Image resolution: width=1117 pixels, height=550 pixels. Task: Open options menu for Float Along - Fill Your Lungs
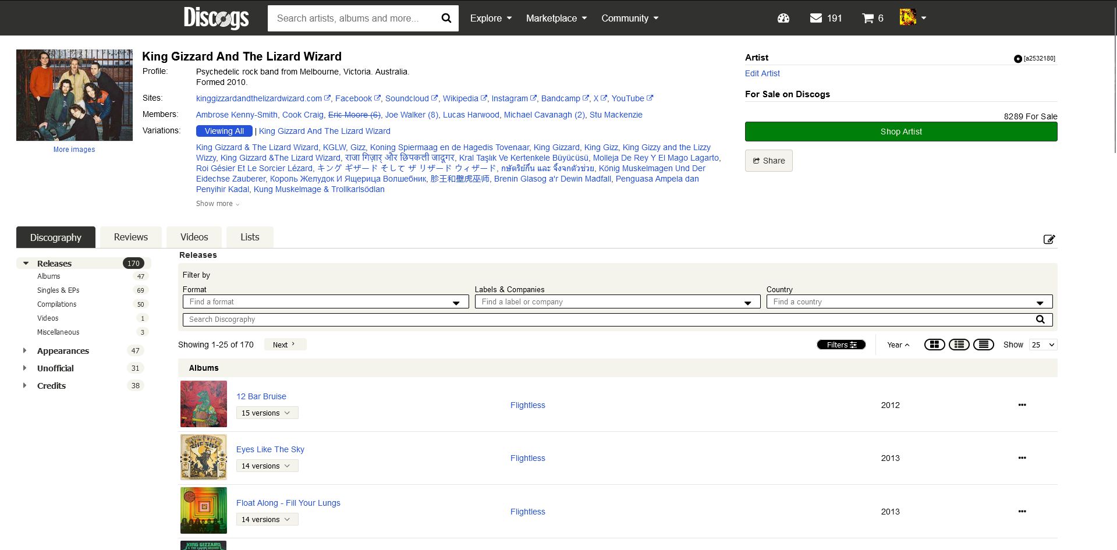point(1022,511)
